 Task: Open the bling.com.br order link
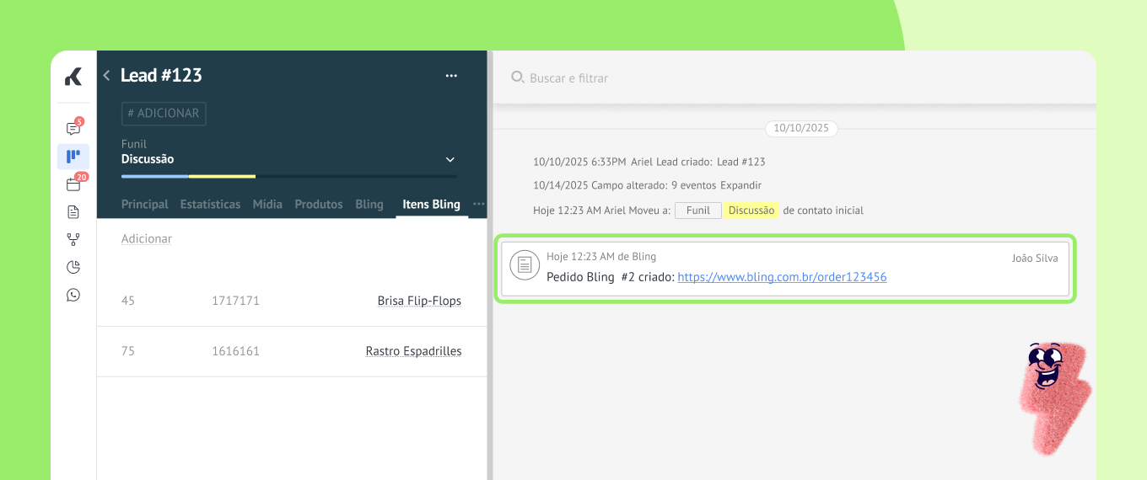tap(782, 277)
